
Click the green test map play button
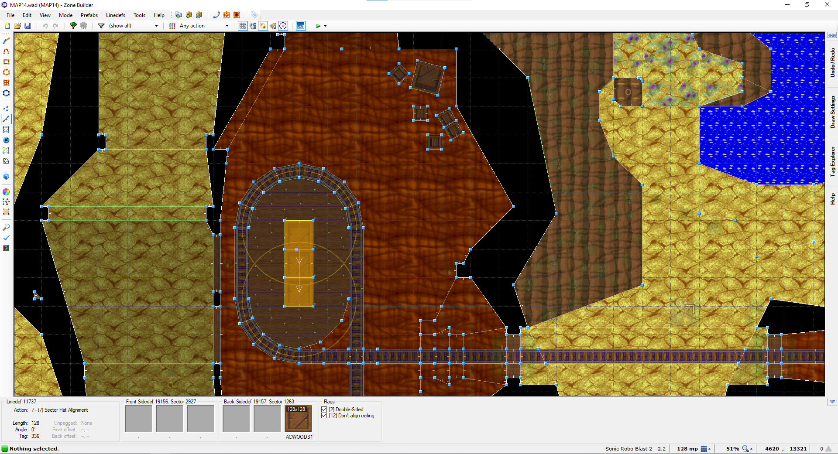click(319, 26)
